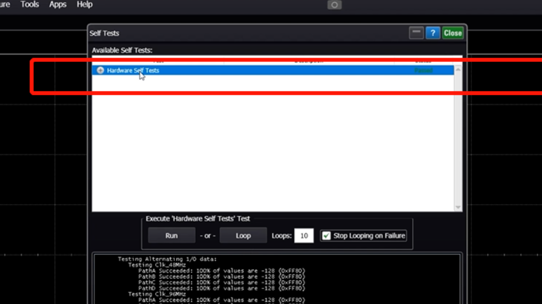Image resolution: width=542 pixels, height=304 pixels.
Task: Click the Testing Alternating I/O data log line
Action: tap(167, 259)
